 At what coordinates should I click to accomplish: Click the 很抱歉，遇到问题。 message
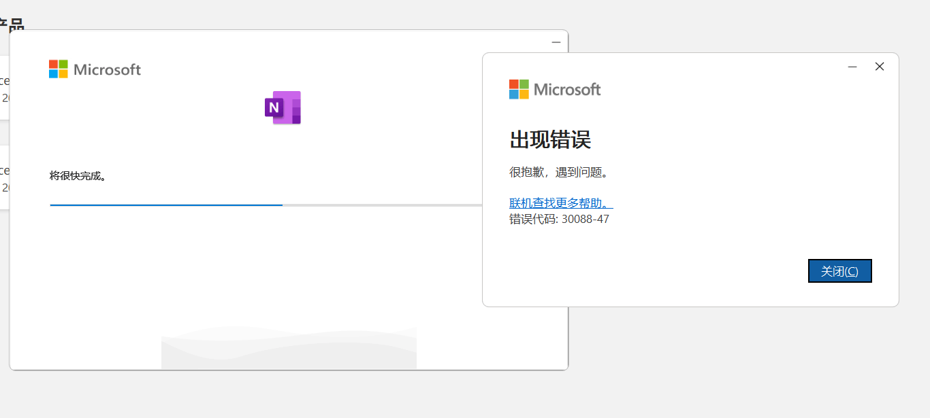(558, 172)
